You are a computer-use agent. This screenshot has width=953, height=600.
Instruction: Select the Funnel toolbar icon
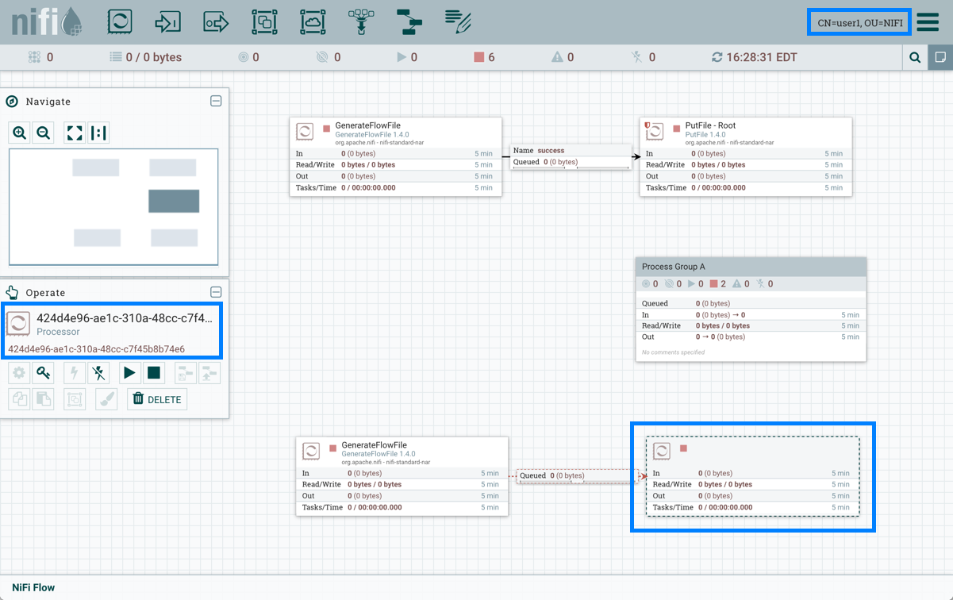(x=361, y=22)
